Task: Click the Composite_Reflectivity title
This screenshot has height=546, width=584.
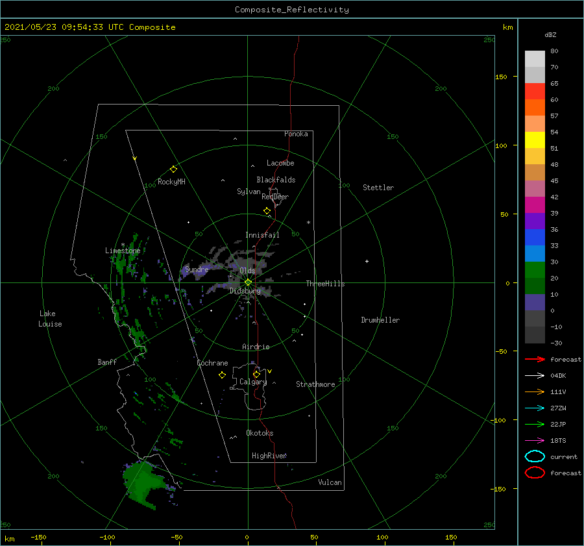Action: (292, 10)
